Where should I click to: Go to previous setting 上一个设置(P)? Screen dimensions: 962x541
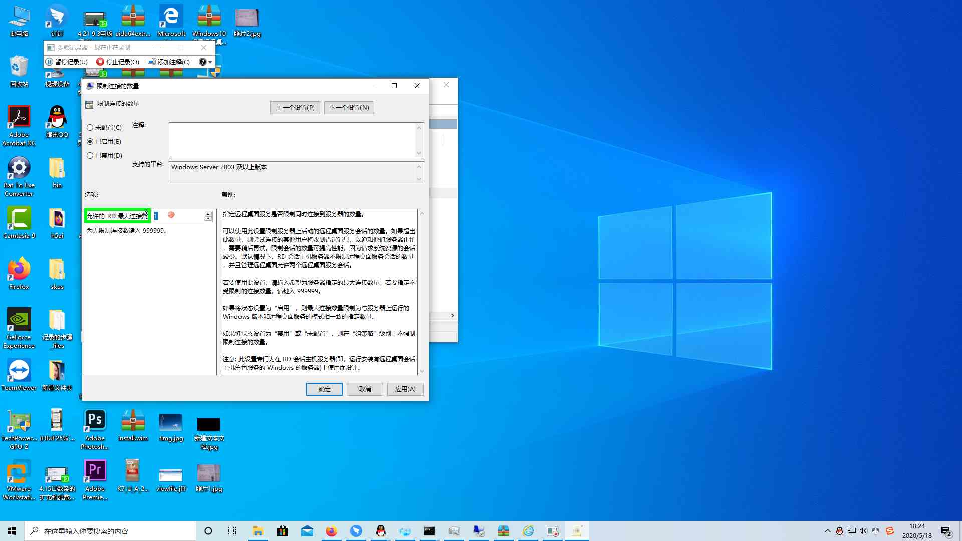pyautogui.click(x=295, y=108)
